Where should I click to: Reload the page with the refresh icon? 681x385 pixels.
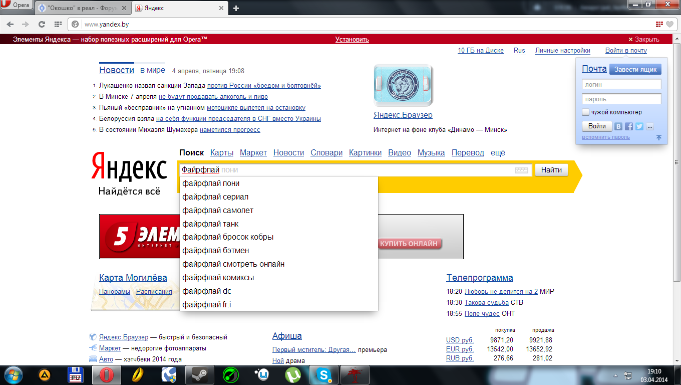point(42,24)
